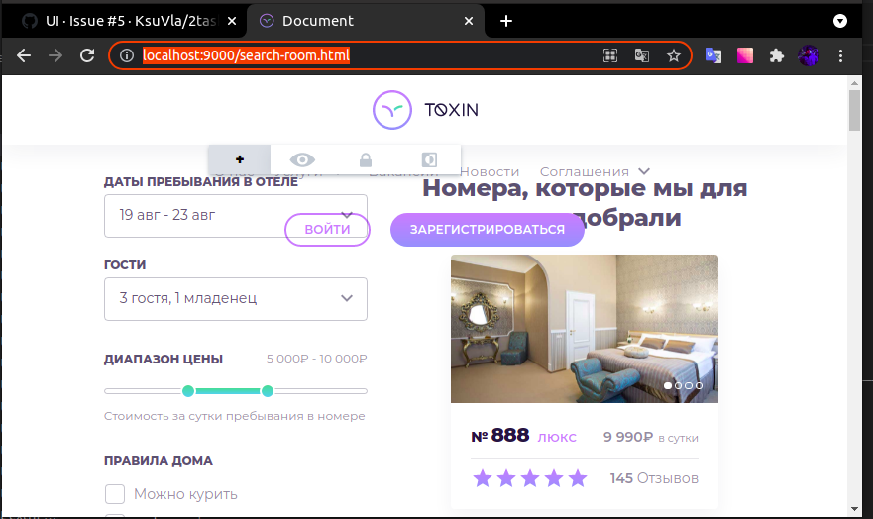Click the address bar URL localhost:9000/search-room.html
Image resolution: width=873 pixels, height=519 pixels.
coord(246,55)
